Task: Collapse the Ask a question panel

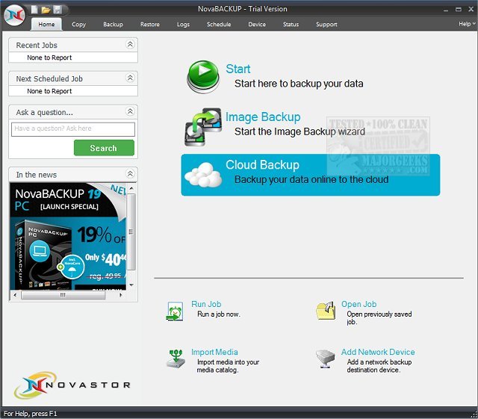Action: (130, 111)
